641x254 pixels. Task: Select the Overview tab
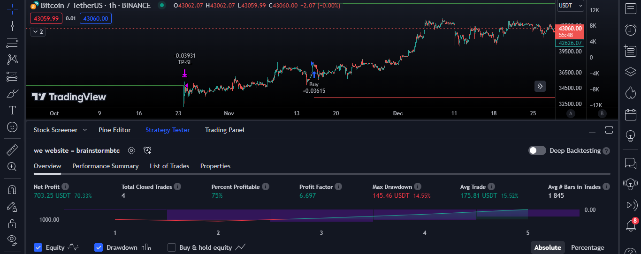[47, 166]
